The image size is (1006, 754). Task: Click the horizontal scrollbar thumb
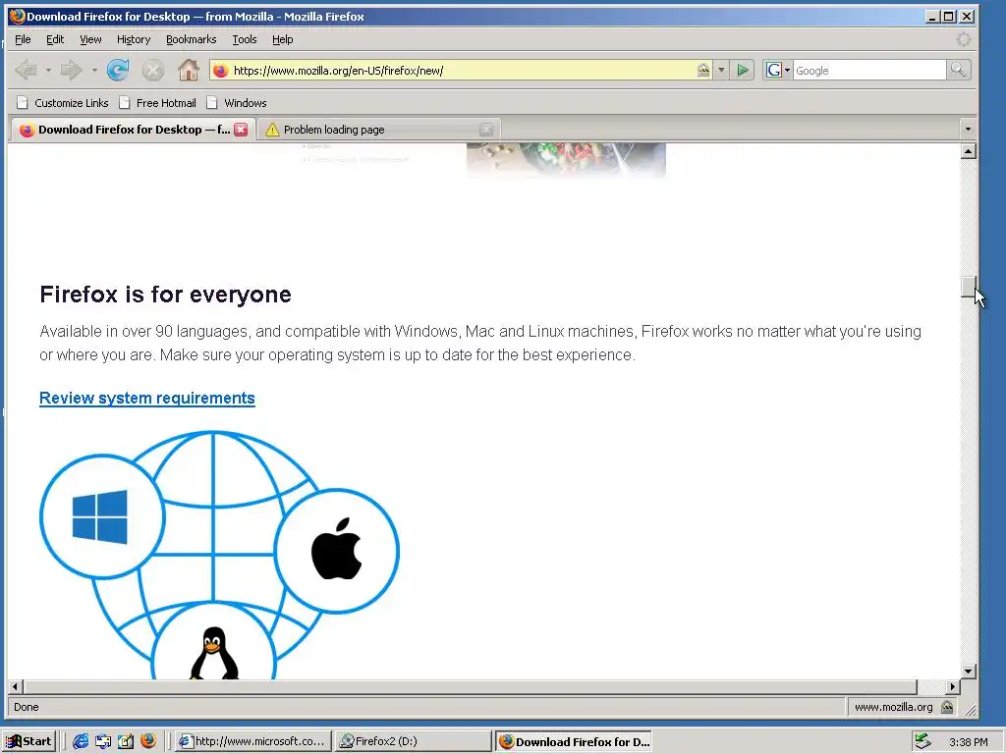pyautogui.click(x=471, y=686)
